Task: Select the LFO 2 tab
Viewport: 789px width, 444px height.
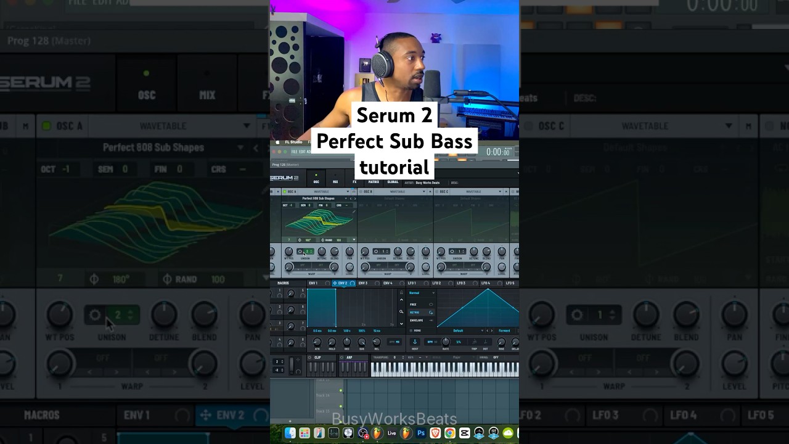Action: tap(442, 283)
